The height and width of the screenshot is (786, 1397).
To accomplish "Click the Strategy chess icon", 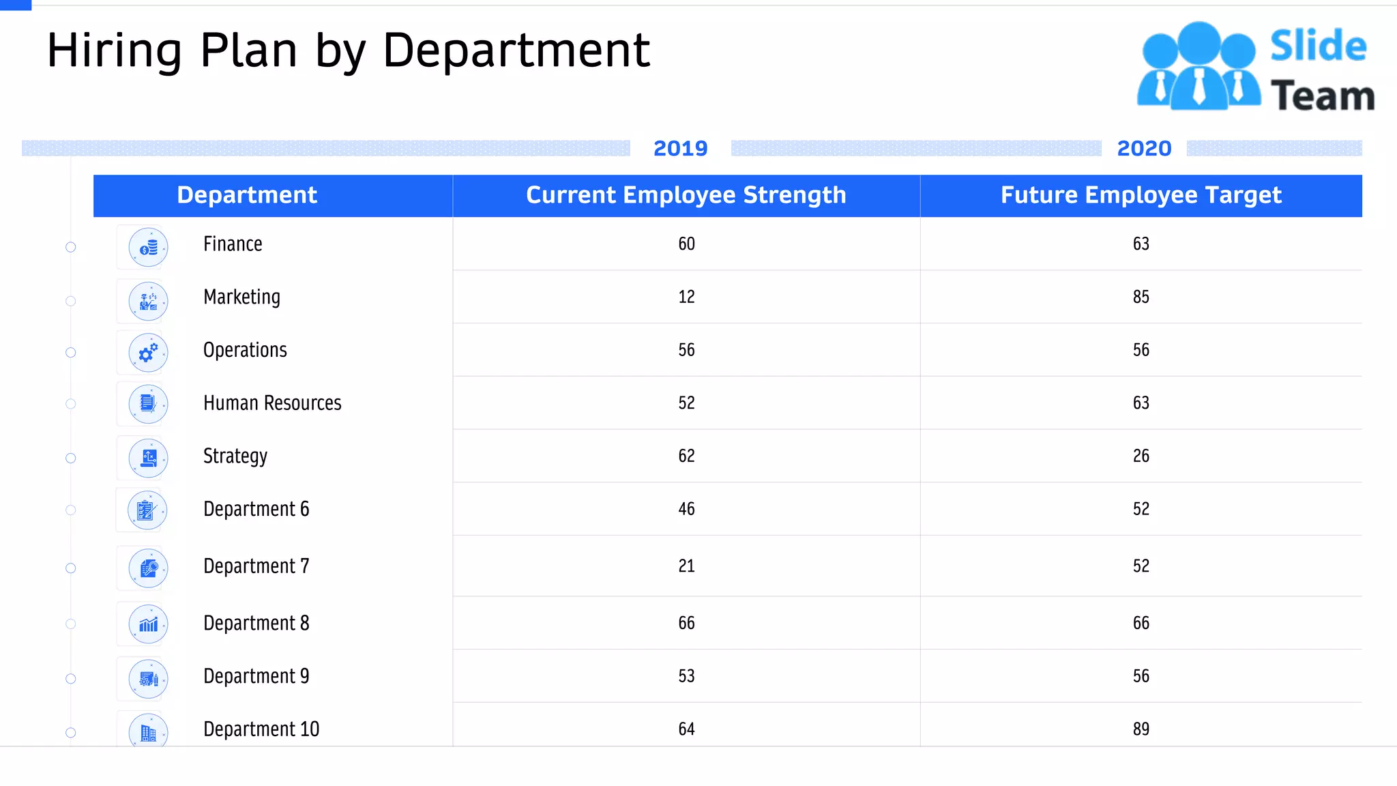I will (148, 458).
